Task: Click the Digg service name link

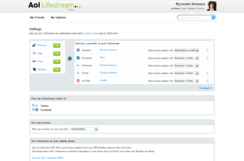Action: click(x=40, y=53)
